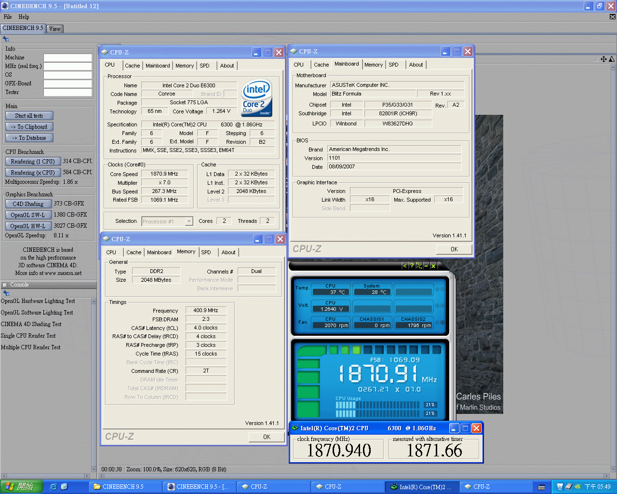Click the 'Single CPU Render Test' console line
The height and width of the screenshot is (494, 617).
28,336
